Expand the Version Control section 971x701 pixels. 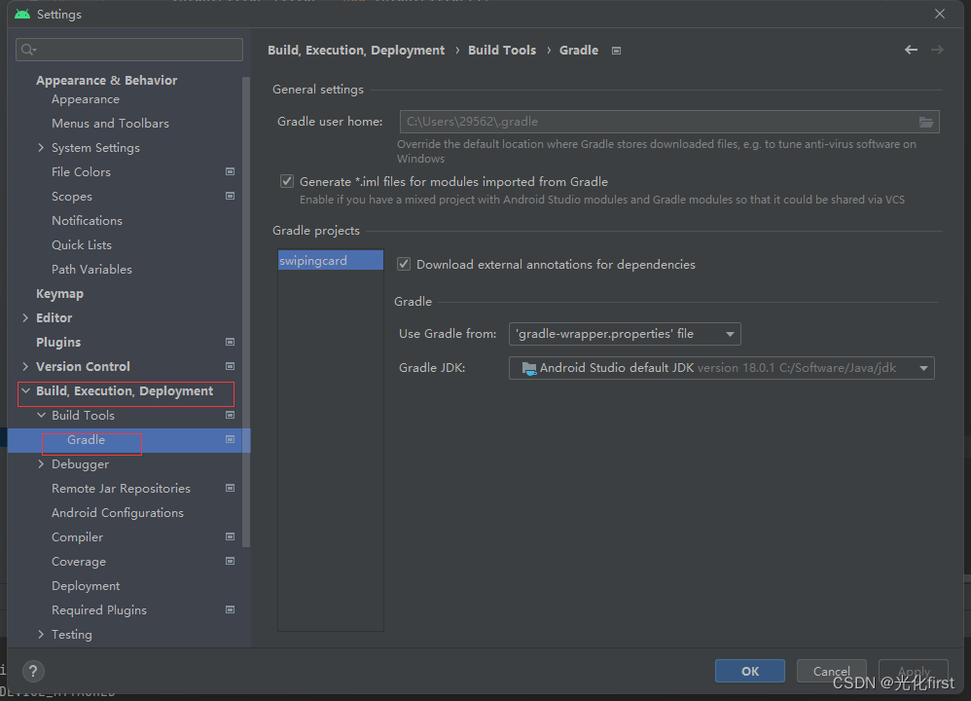[25, 366]
